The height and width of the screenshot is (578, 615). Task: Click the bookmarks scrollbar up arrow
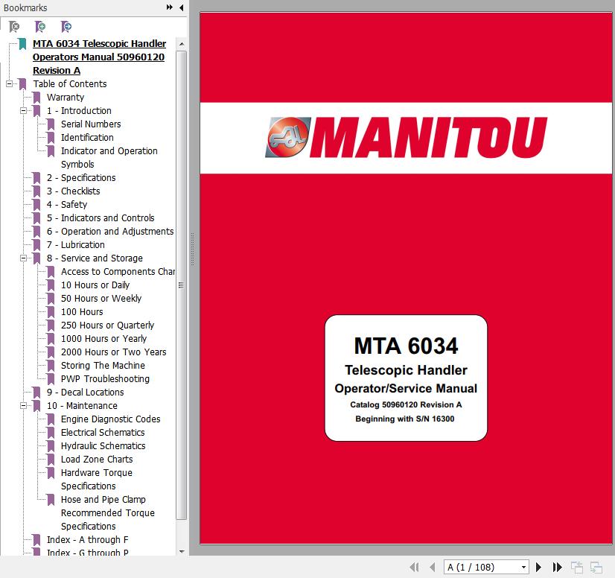coord(182,44)
